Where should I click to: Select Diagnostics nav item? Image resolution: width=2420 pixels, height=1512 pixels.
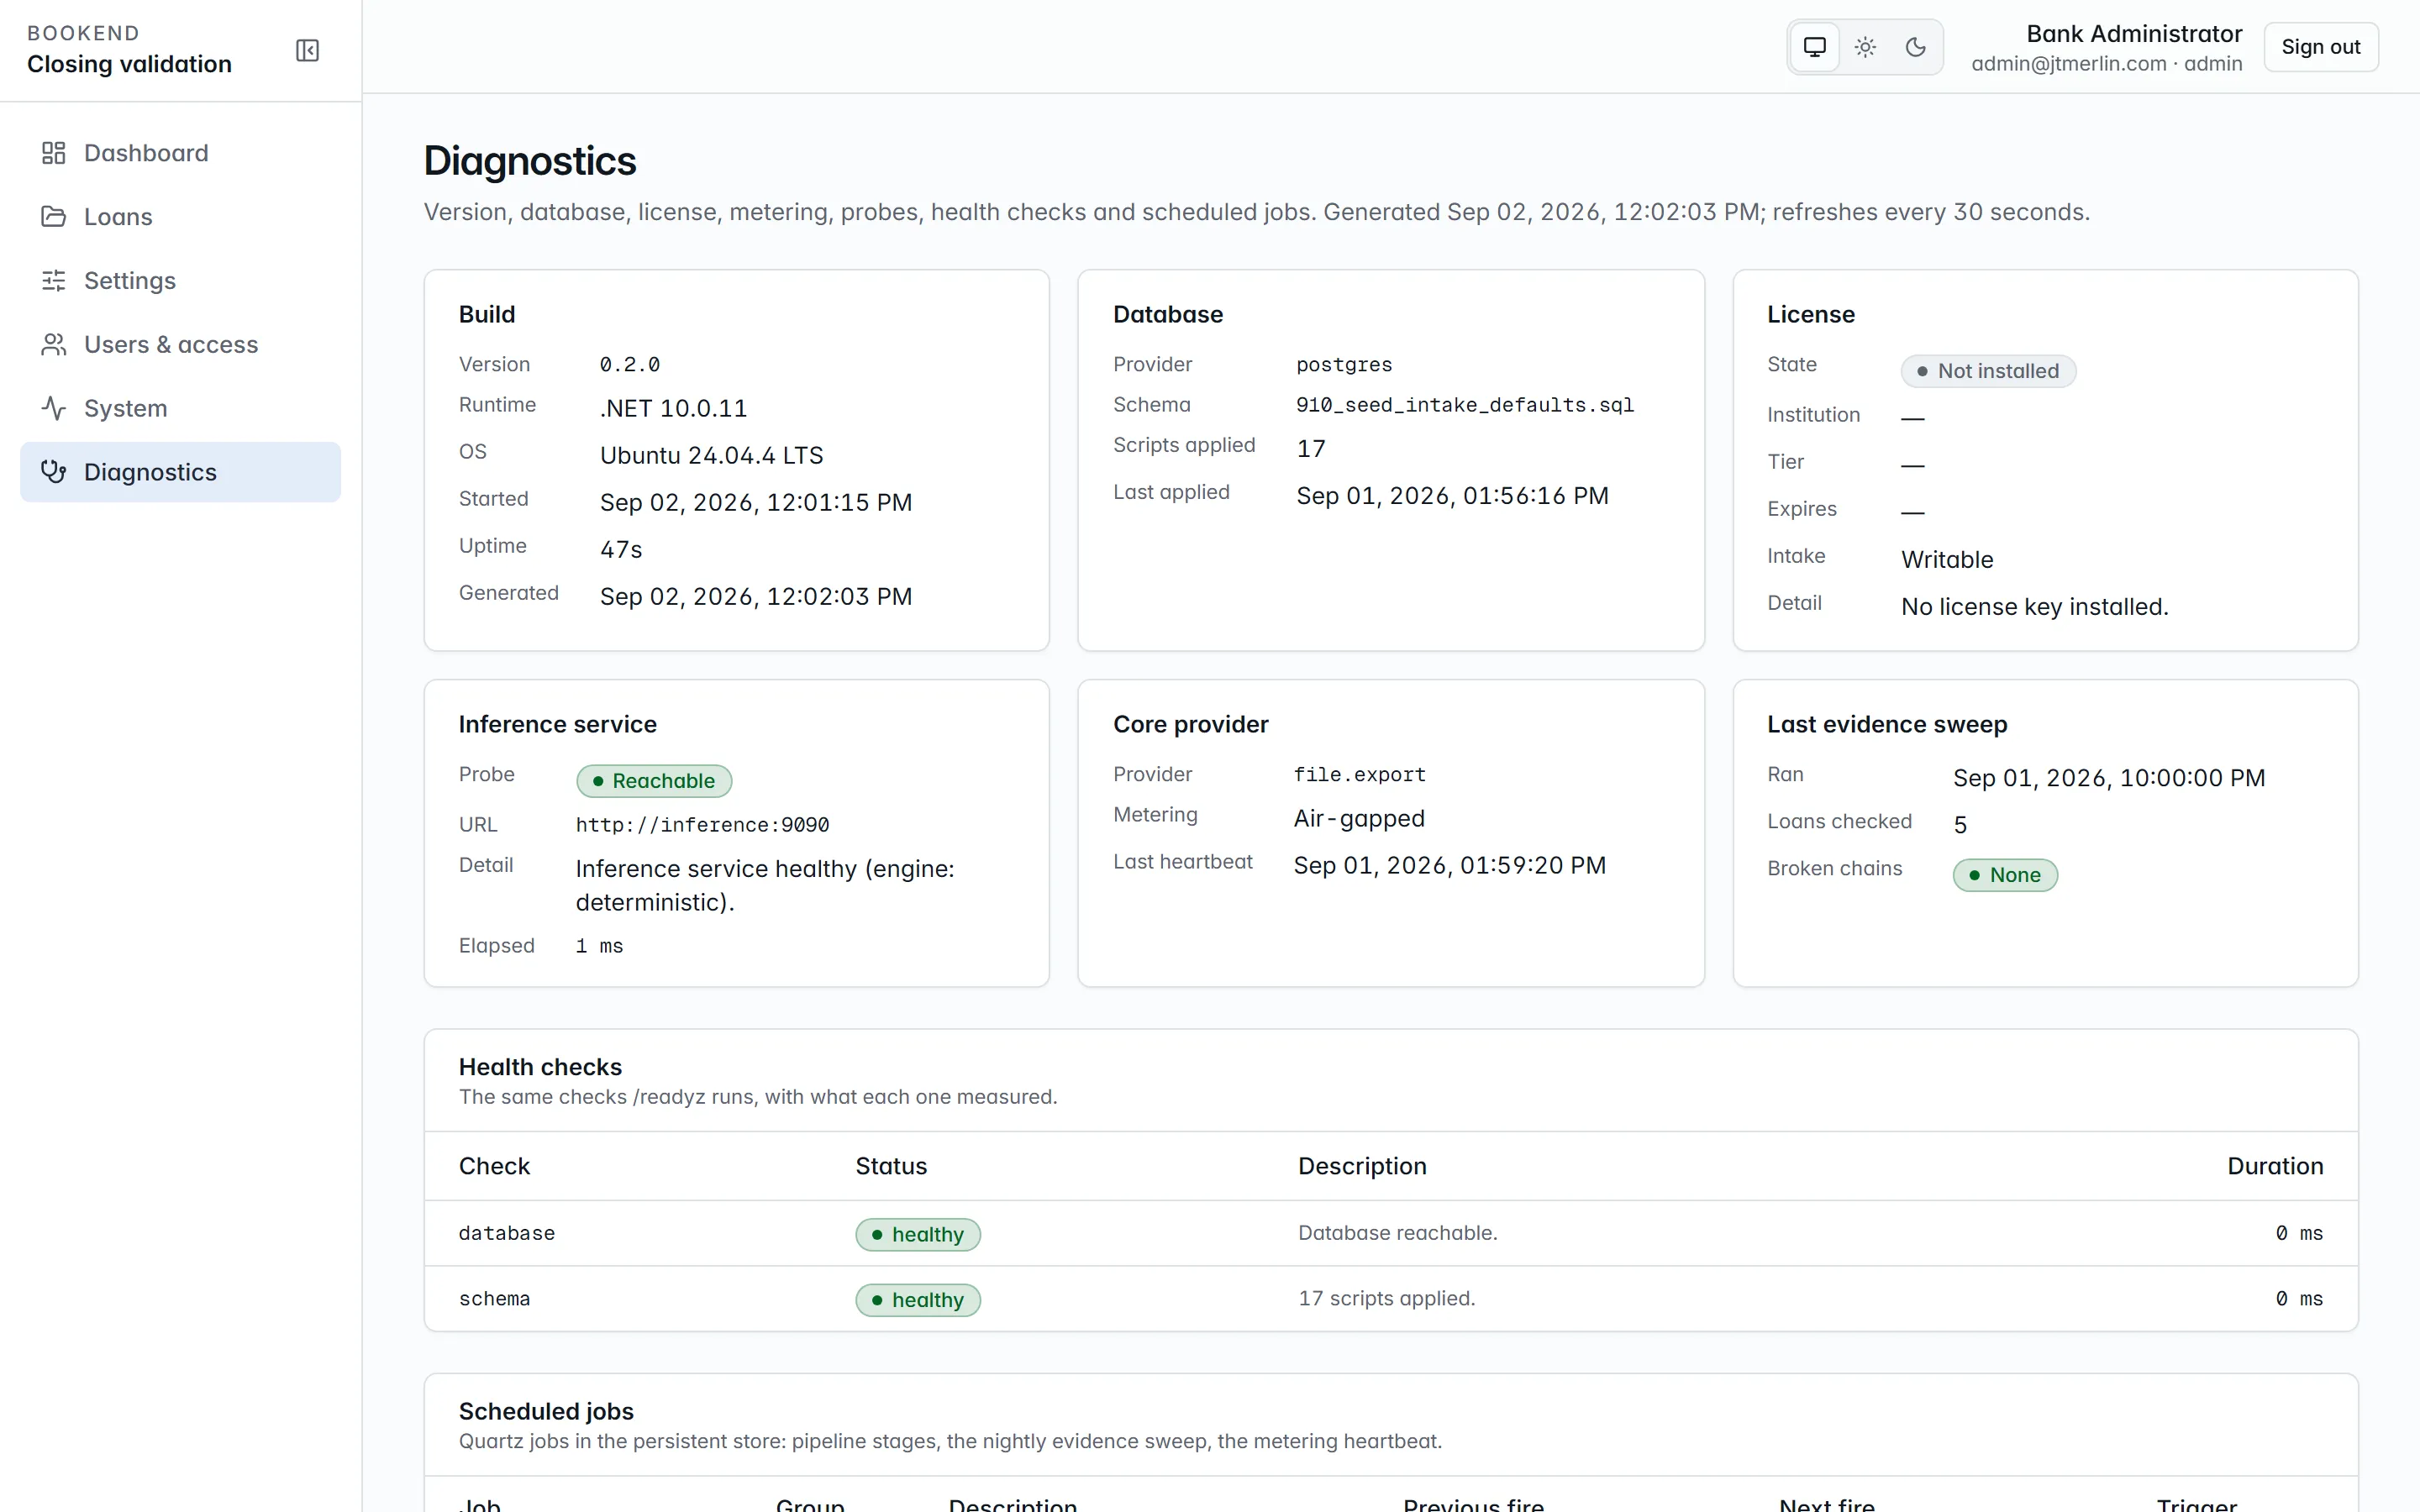(x=180, y=472)
